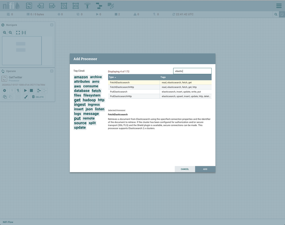Click the Enable lightning icon in Operate
The image size is (285, 225).
[x=12, y=90]
